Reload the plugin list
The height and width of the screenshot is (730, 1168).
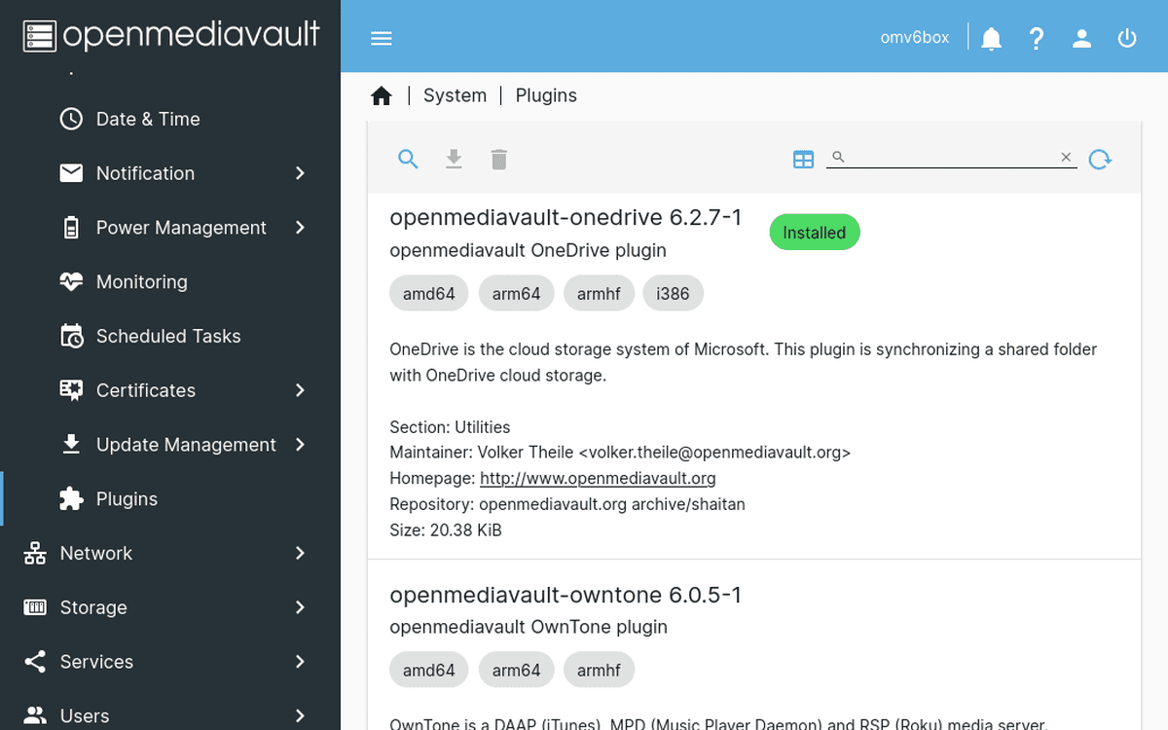(1100, 159)
